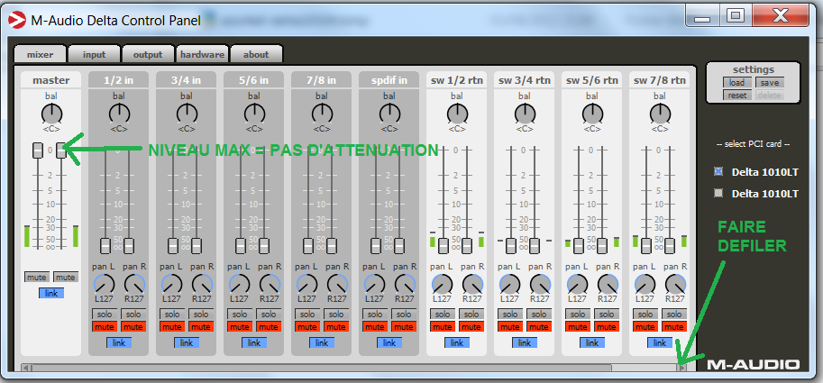Turn the master bal knob

click(50, 114)
